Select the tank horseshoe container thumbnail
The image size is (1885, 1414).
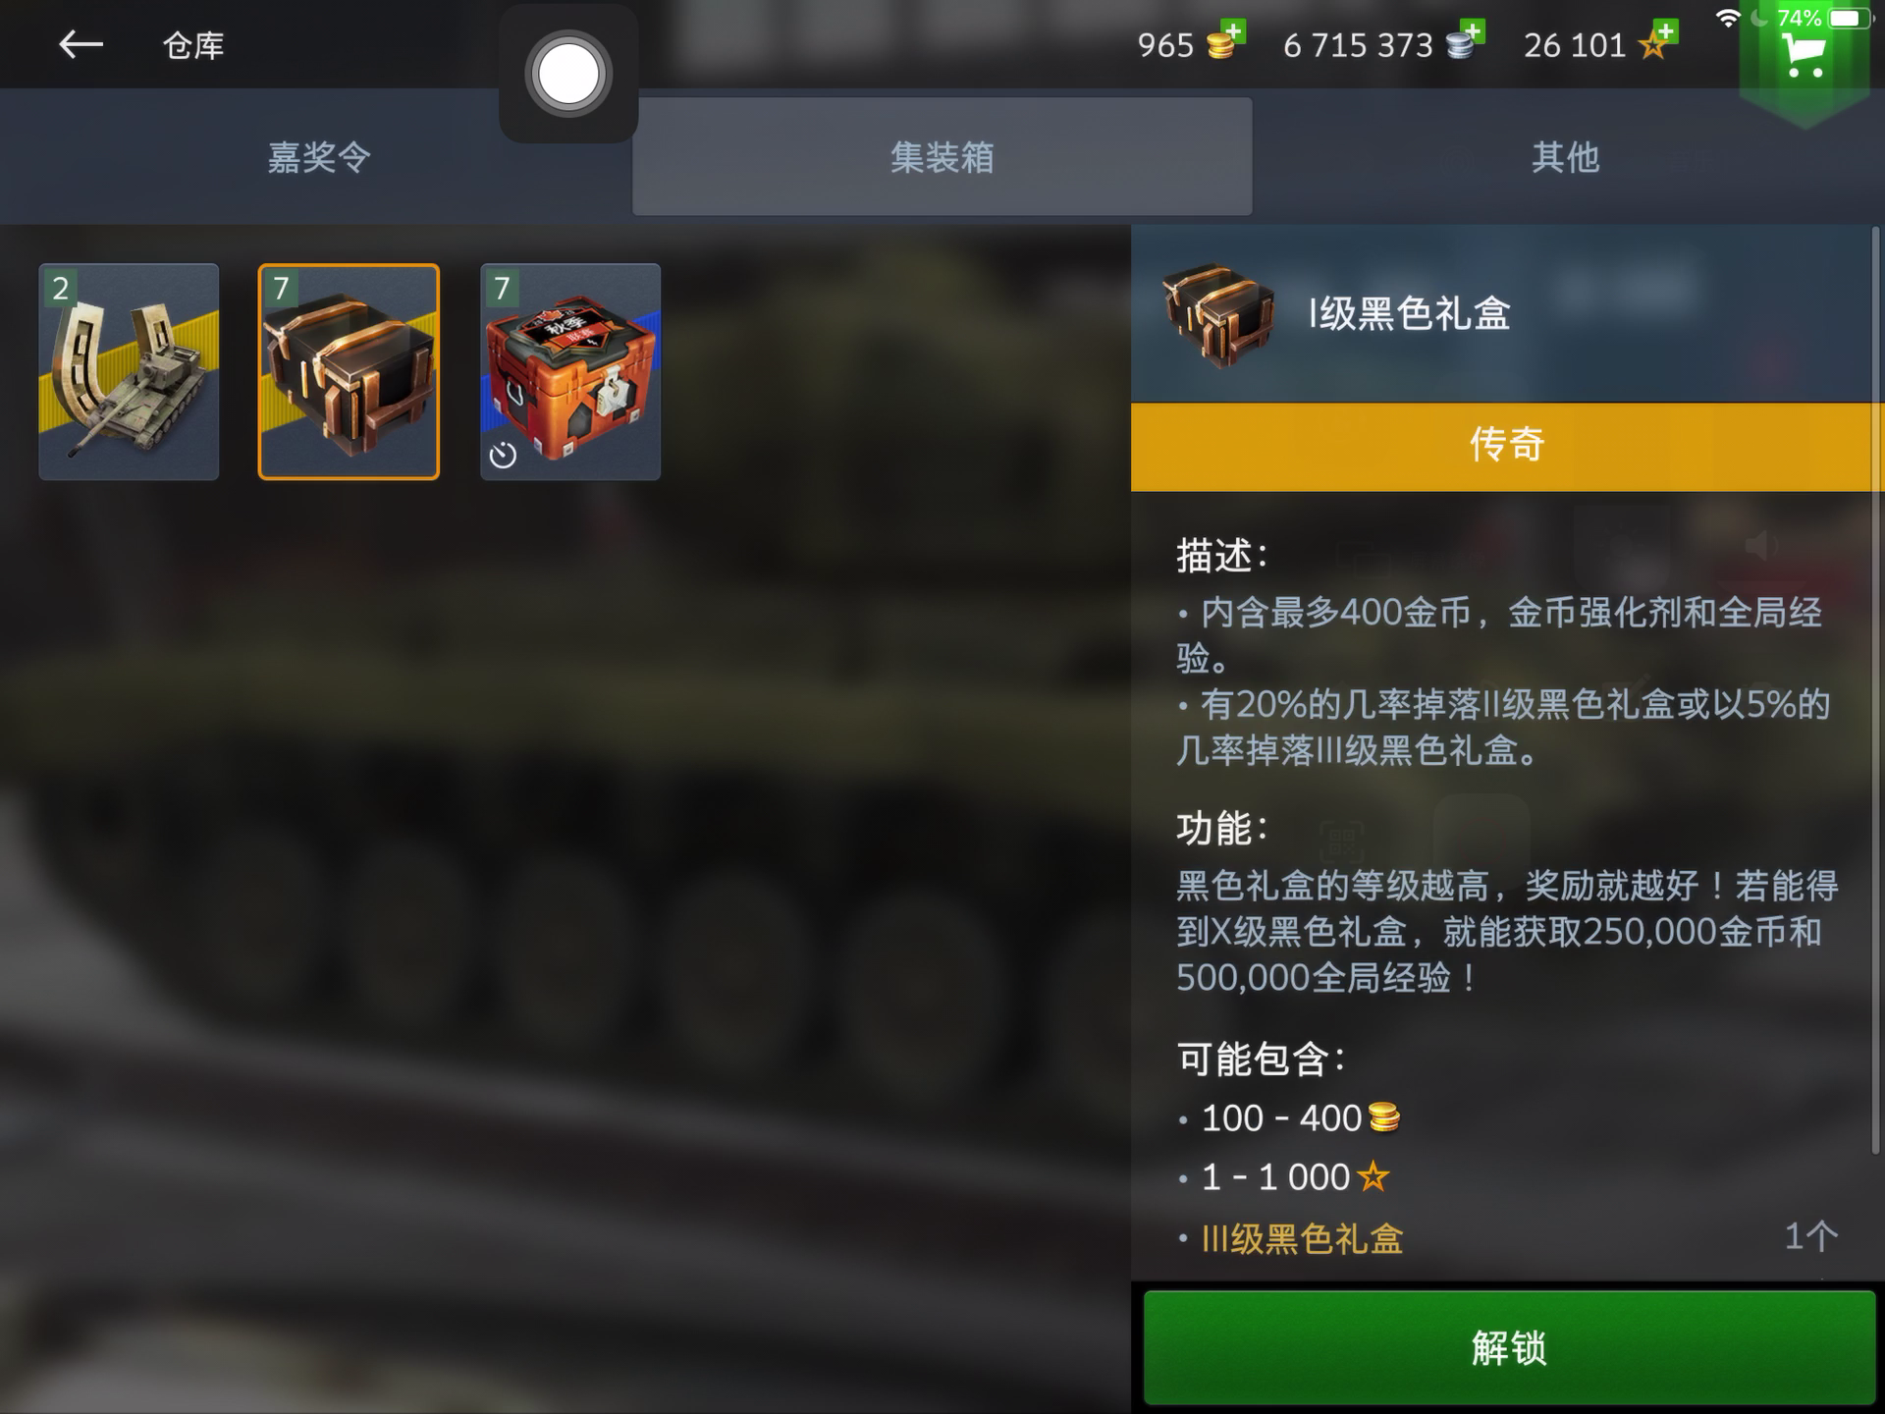(129, 372)
